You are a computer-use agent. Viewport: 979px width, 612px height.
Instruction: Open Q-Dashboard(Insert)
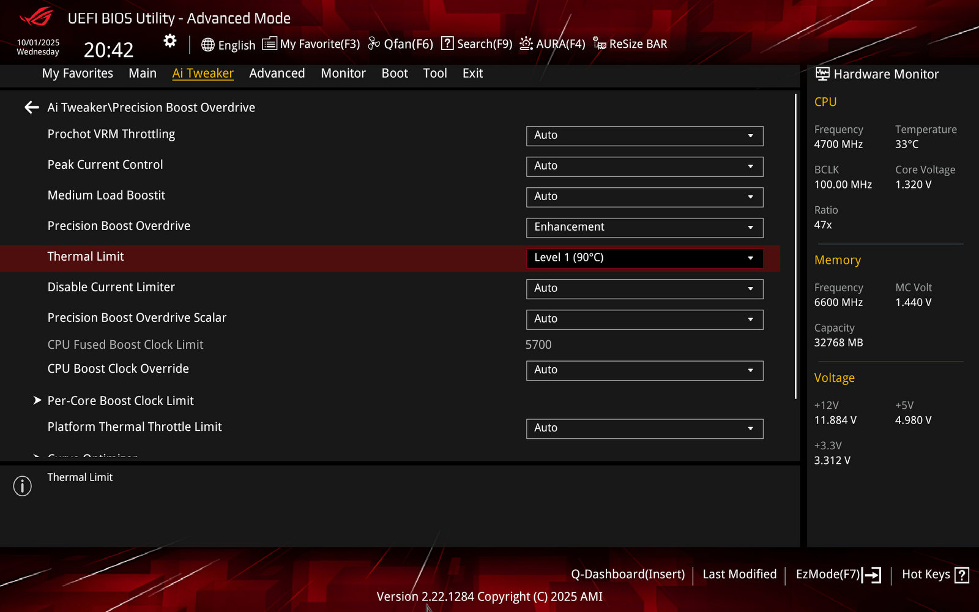click(x=628, y=575)
